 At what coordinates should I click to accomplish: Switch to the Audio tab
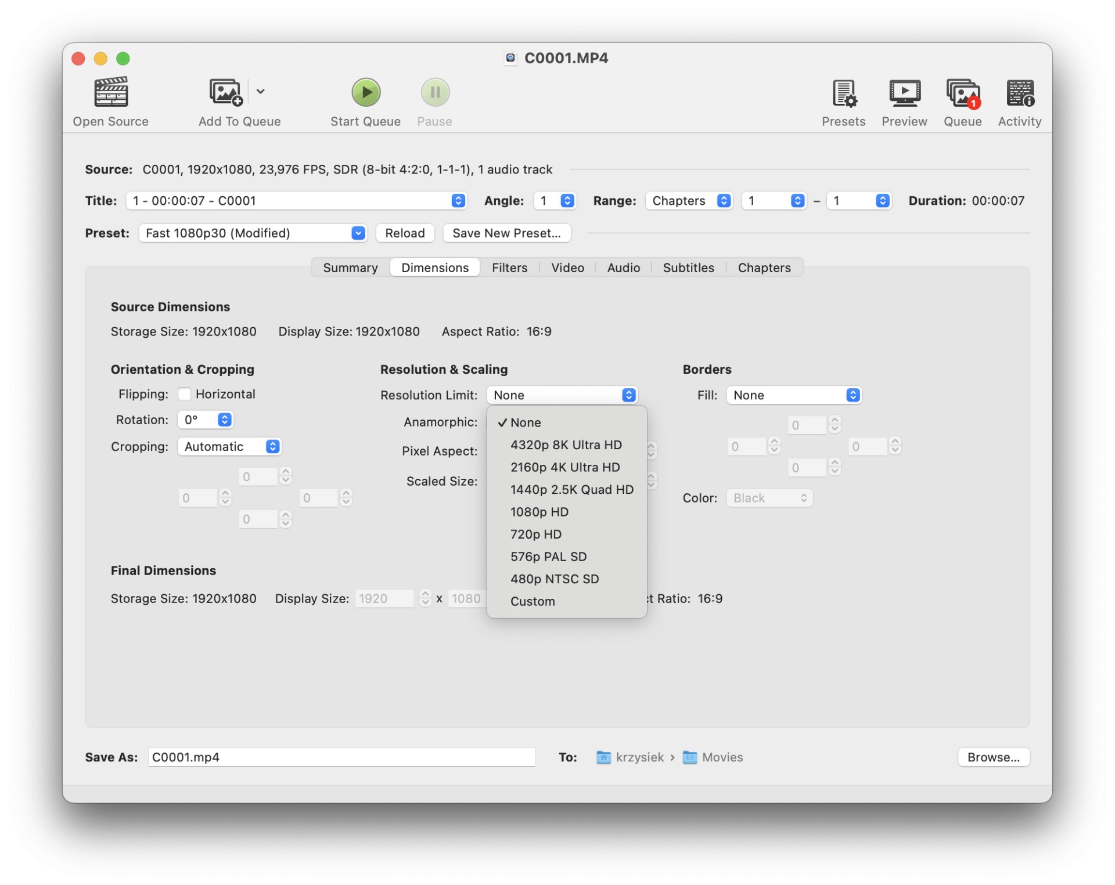[x=623, y=268]
